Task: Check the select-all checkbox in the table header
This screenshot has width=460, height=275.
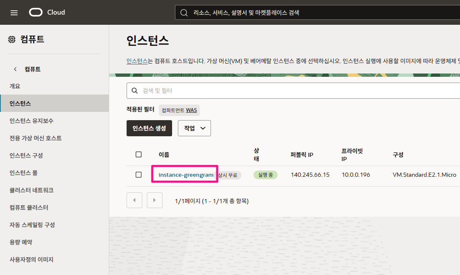Action: [x=139, y=154]
